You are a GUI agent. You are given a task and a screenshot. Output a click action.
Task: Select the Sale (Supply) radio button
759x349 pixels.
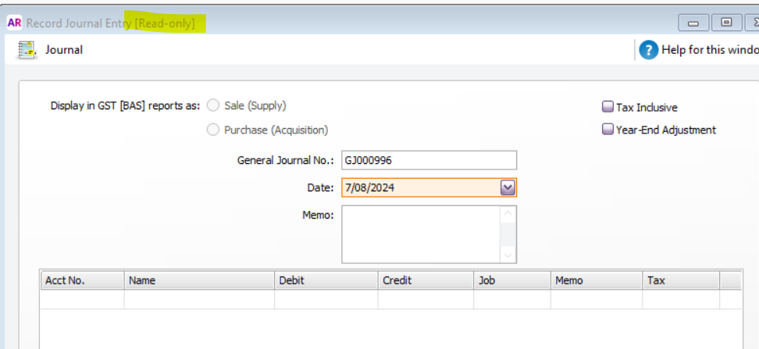click(212, 105)
